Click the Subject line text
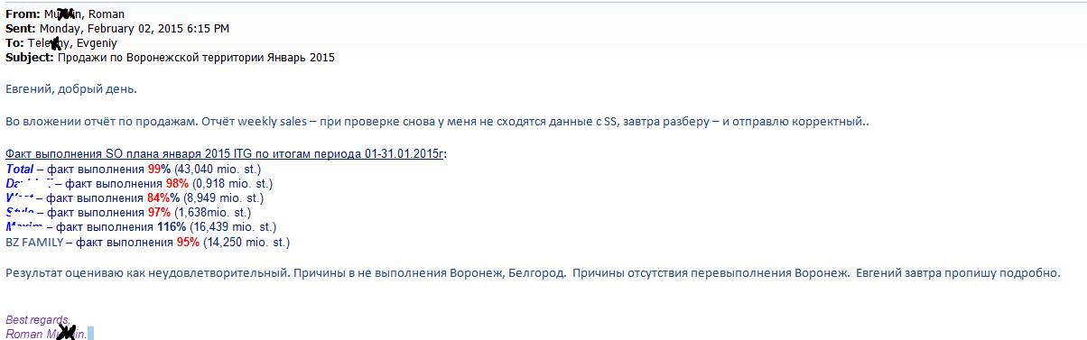This screenshot has height=340, width=1087. pos(196,58)
